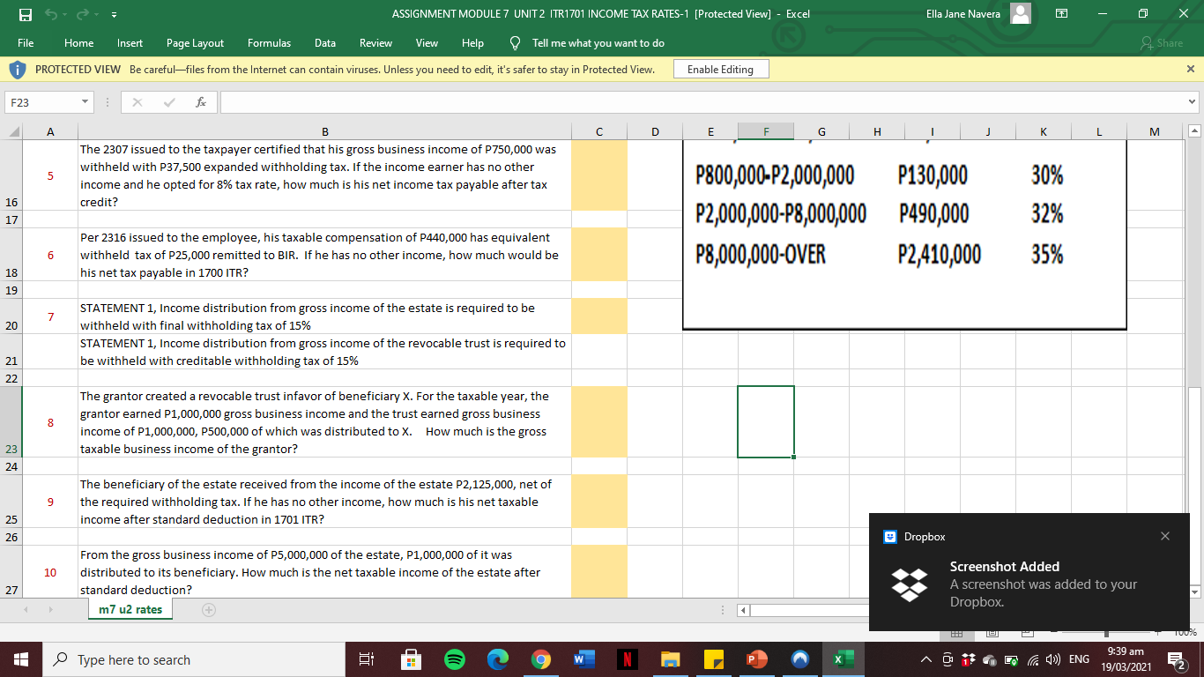1204x677 pixels.
Task: Open the Customize Quick Access Toolbar menu
Action: click(x=113, y=15)
